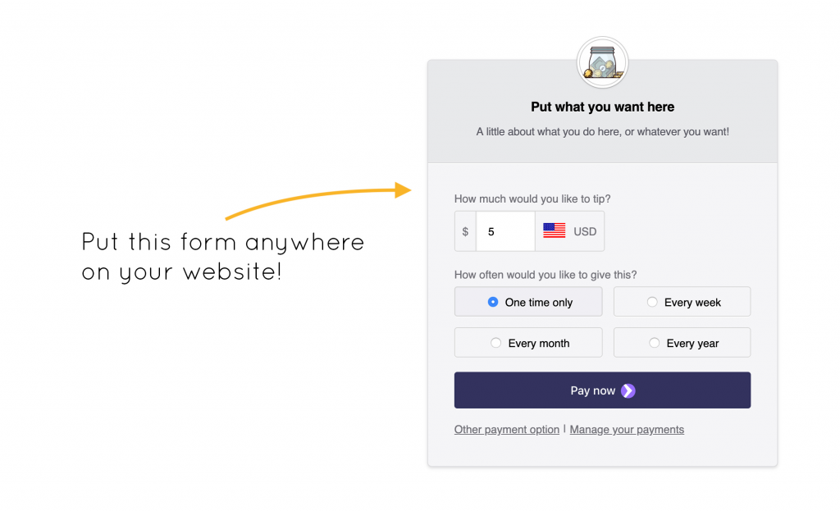Click the tip amount input field
This screenshot has height=511, width=840.
[x=505, y=231]
